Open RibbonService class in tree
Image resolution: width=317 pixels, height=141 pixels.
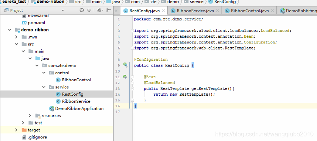point(76,101)
